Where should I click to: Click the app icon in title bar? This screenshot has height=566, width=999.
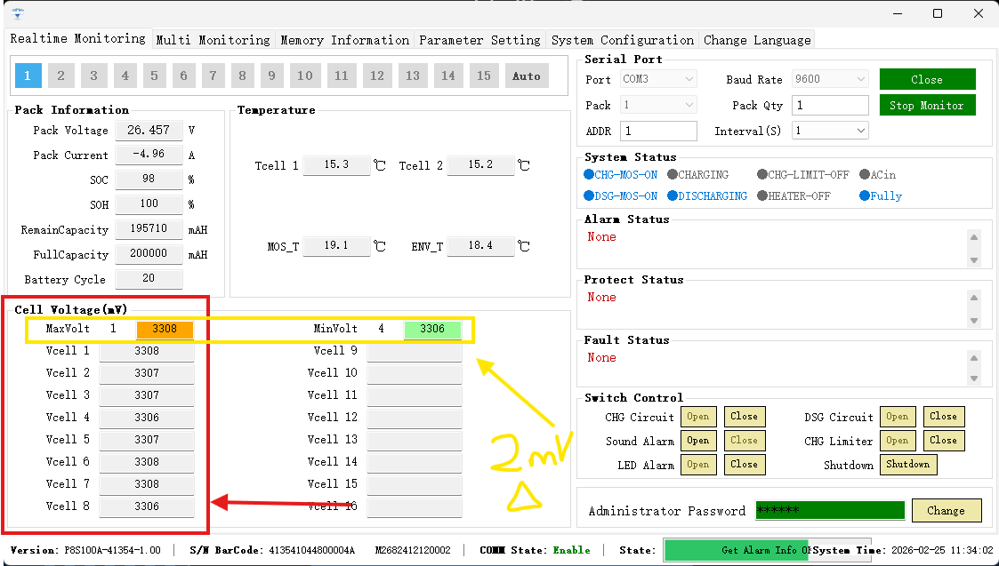(x=18, y=13)
